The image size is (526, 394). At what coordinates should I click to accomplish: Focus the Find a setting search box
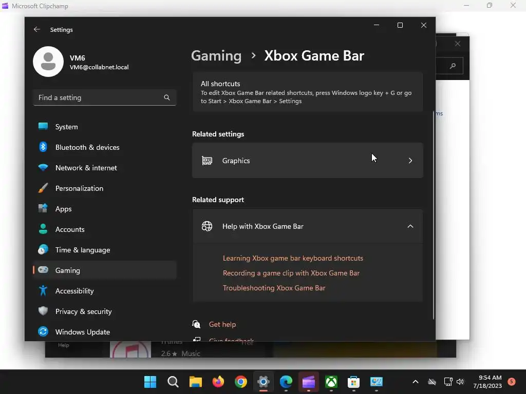[105, 97]
